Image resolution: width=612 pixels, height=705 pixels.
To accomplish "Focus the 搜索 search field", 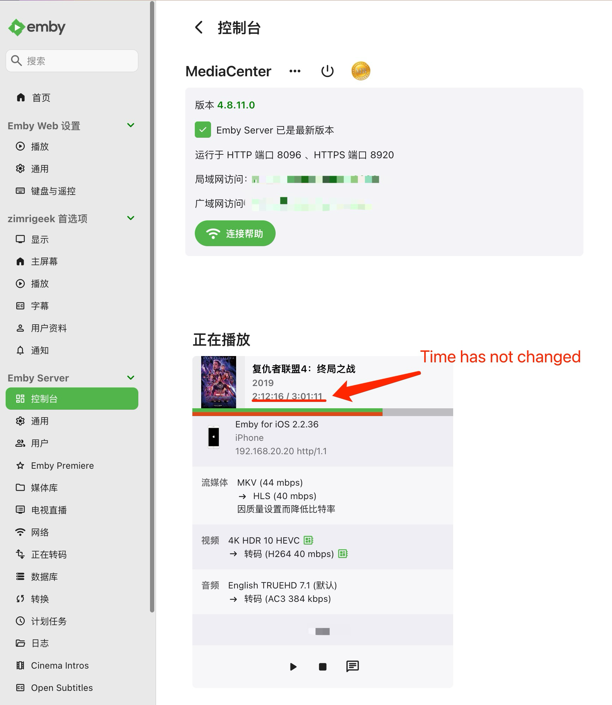I will coord(72,61).
